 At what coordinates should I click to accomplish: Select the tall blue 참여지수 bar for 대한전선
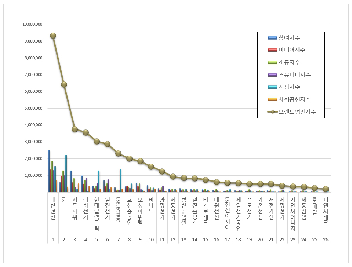pyautogui.click(x=49, y=171)
